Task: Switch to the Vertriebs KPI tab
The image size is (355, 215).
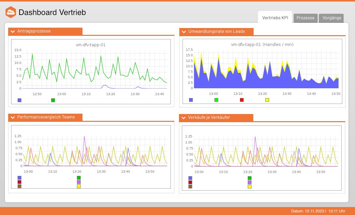Action: click(x=275, y=18)
